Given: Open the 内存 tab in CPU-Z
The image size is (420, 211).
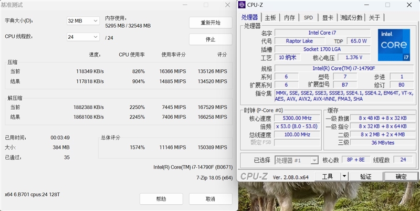Looking at the screenshot, I should pos(289,18).
